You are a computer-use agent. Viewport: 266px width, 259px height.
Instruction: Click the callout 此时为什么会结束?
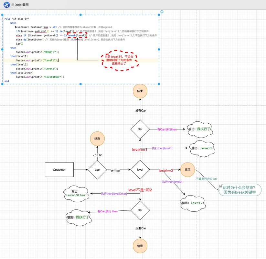[x=240, y=190]
